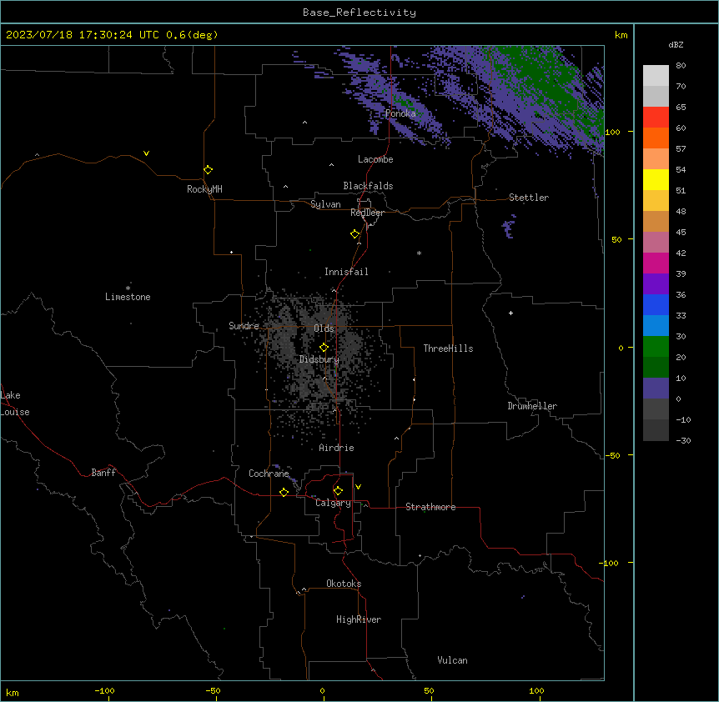The height and width of the screenshot is (702, 719).
Task: Select the 50 tick on the bottom axis
Action: (x=429, y=690)
